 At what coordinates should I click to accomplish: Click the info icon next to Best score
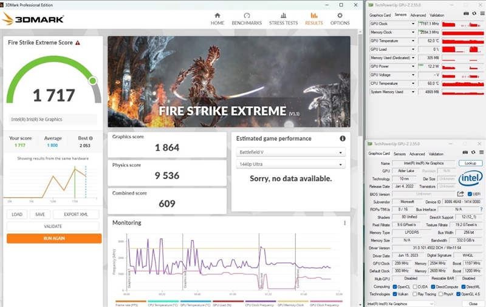tap(91, 138)
